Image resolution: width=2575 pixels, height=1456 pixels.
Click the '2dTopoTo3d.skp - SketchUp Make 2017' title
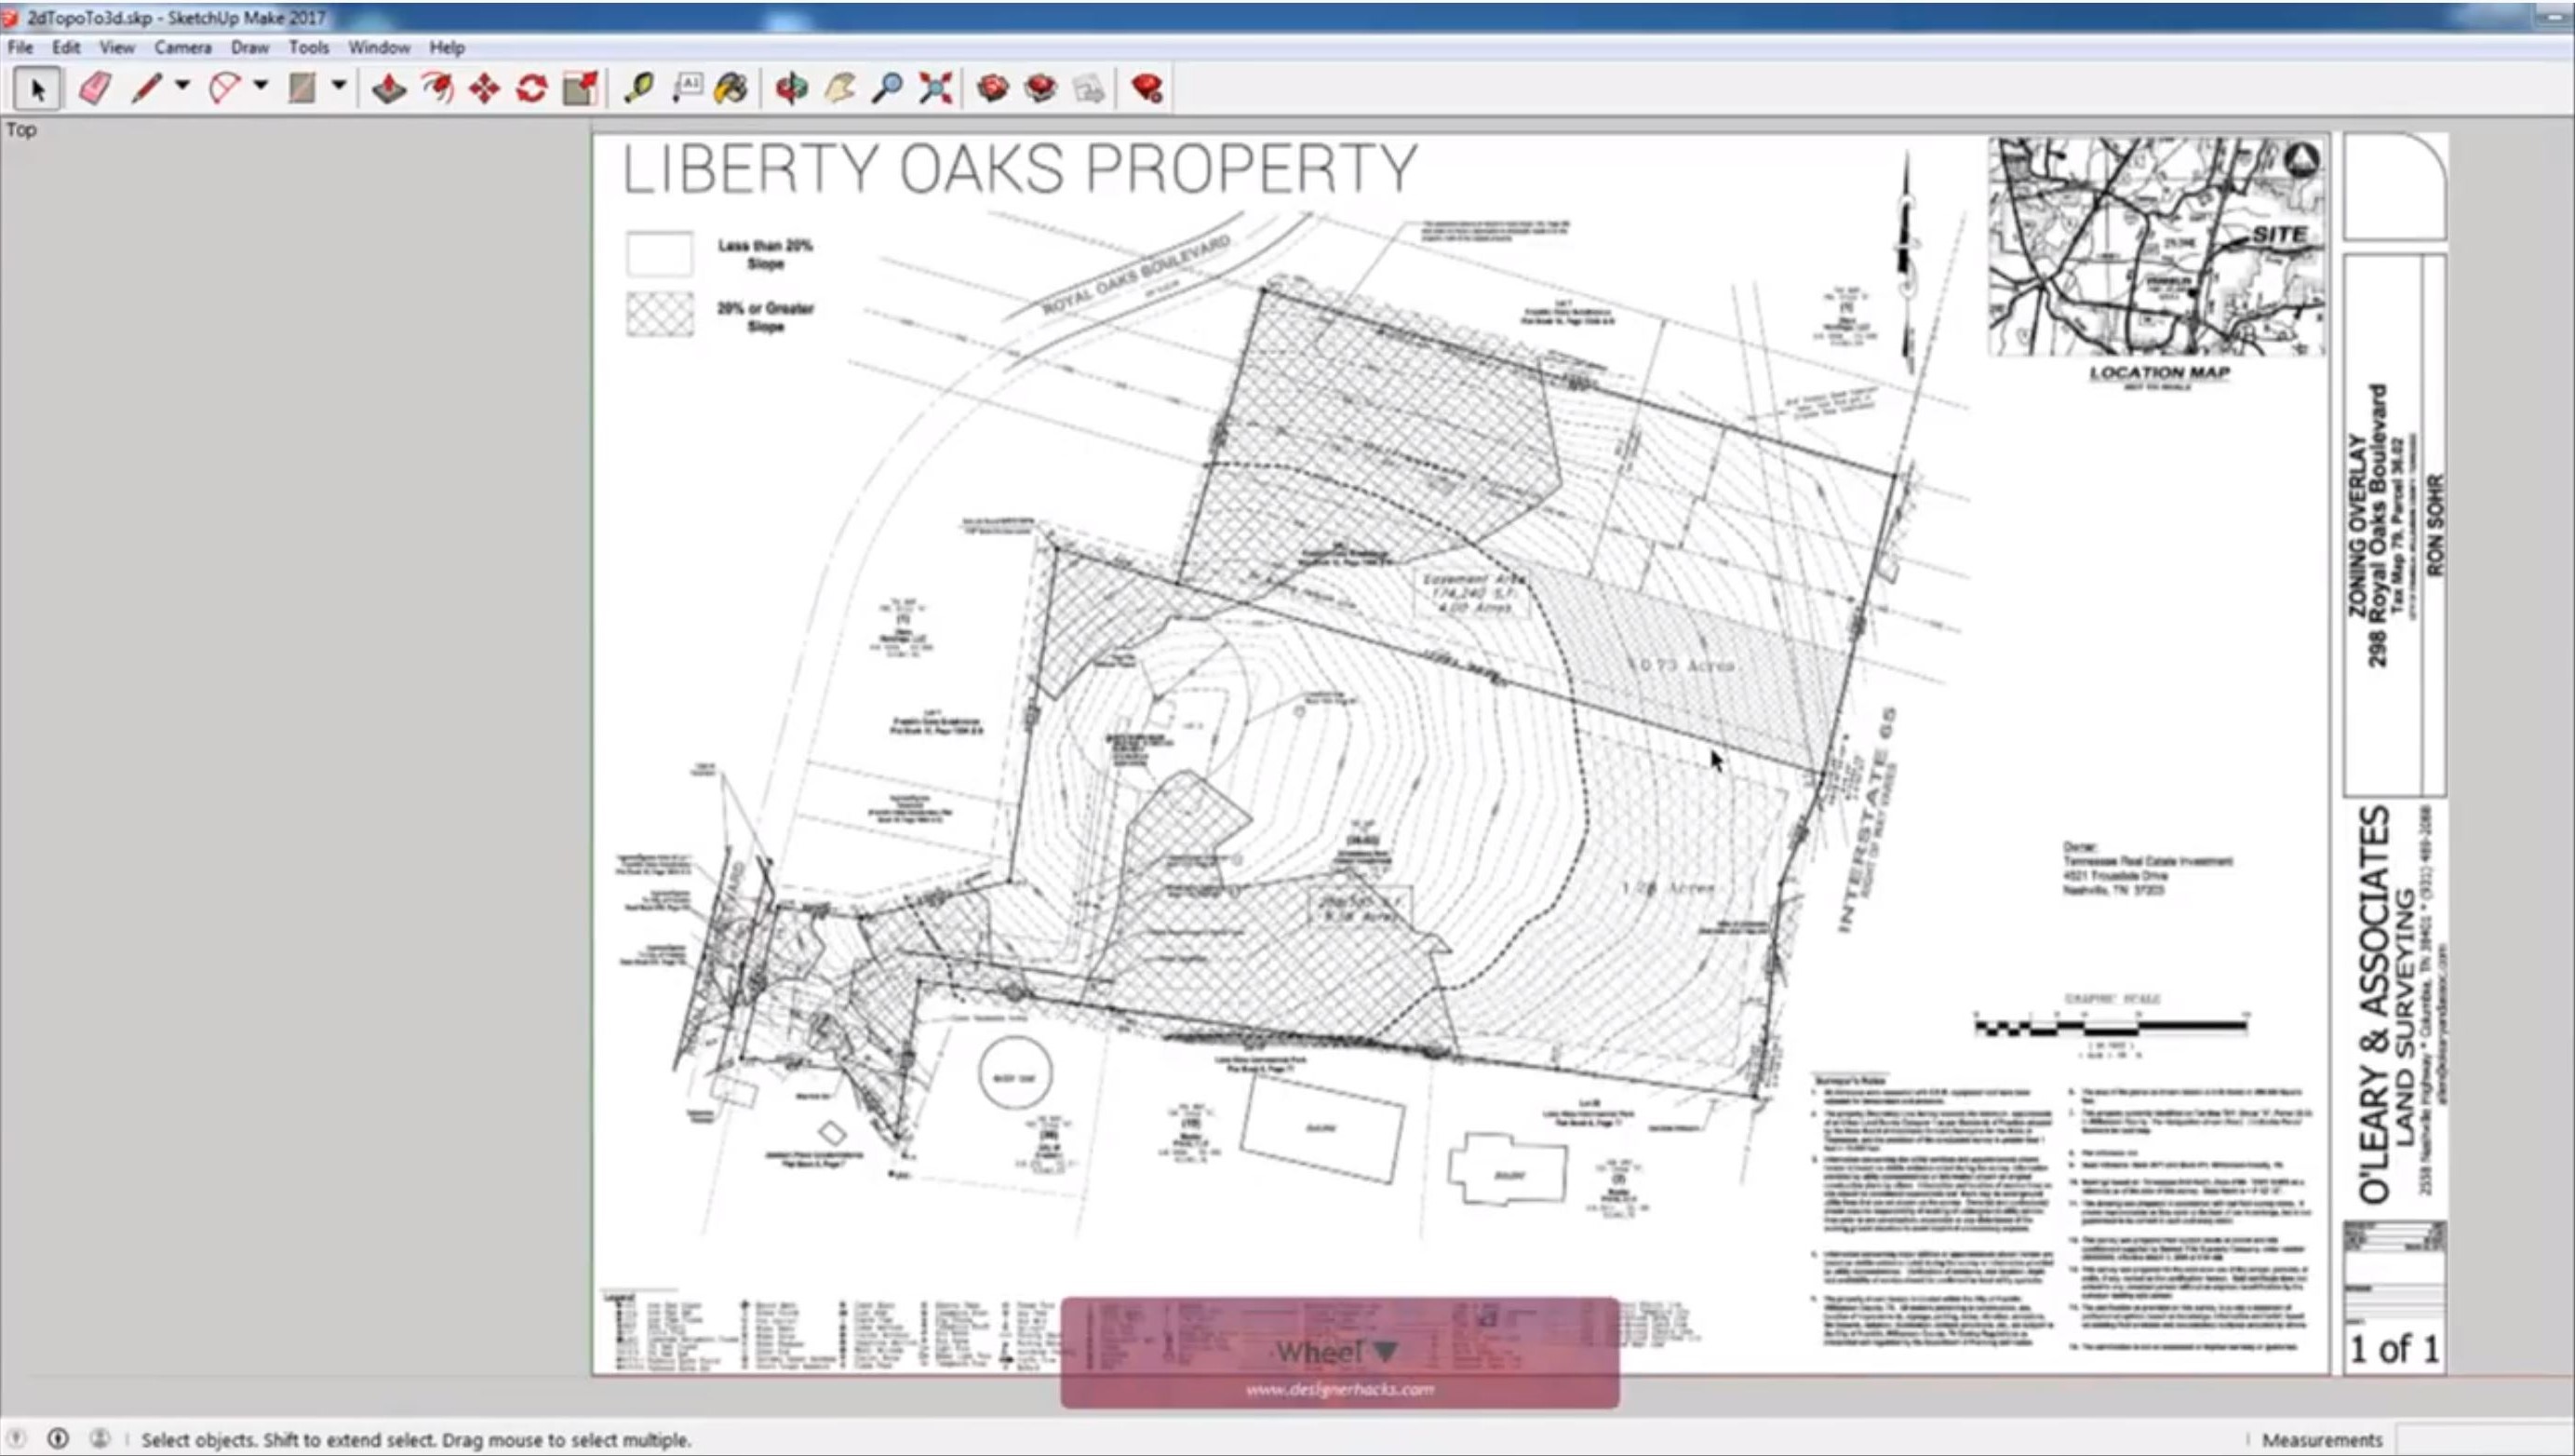(x=177, y=17)
